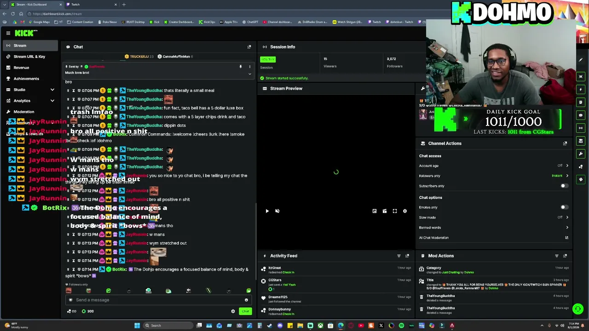
Task: Pop out the Mod Actions panel
Action: (x=565, y=256)
